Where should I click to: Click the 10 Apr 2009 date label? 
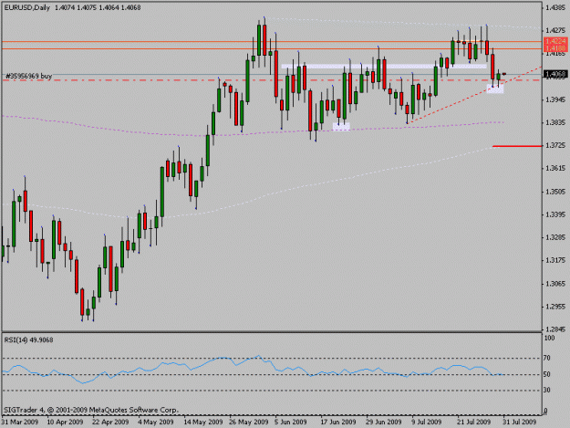pyautogui.click(x=65, y=423)
